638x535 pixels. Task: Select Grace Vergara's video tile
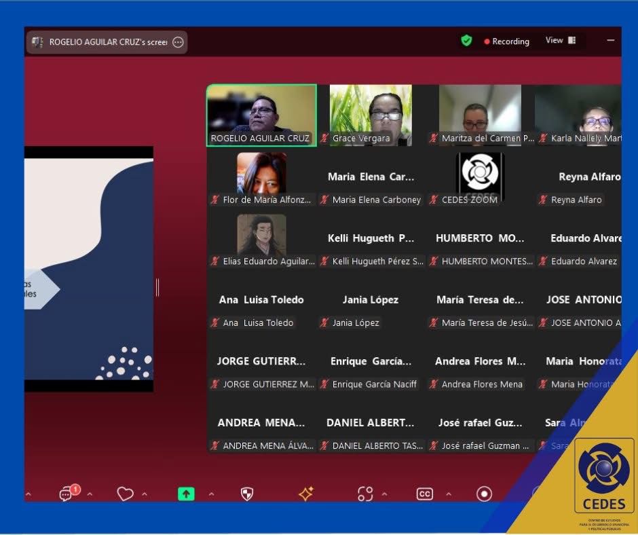click(x=371, y=114)
